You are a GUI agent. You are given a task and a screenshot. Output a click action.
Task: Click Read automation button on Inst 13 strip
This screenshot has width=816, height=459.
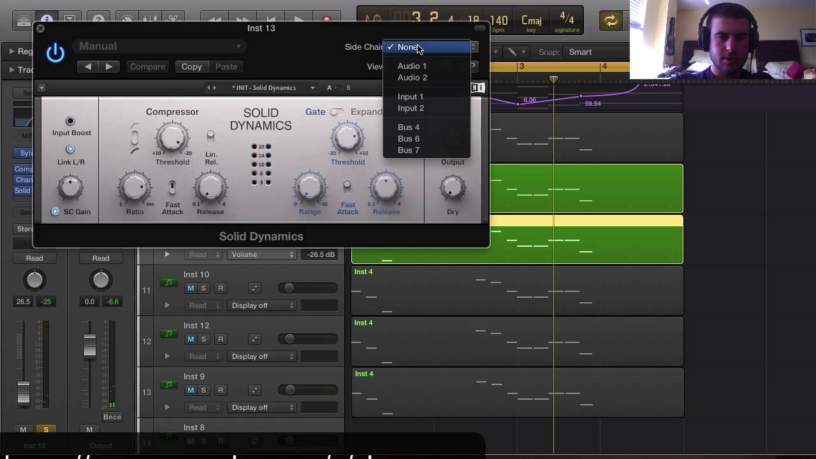click(34, 258)
